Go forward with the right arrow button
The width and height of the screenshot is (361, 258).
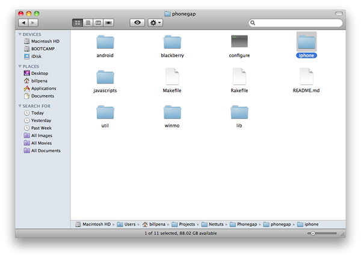coord(33,23)
